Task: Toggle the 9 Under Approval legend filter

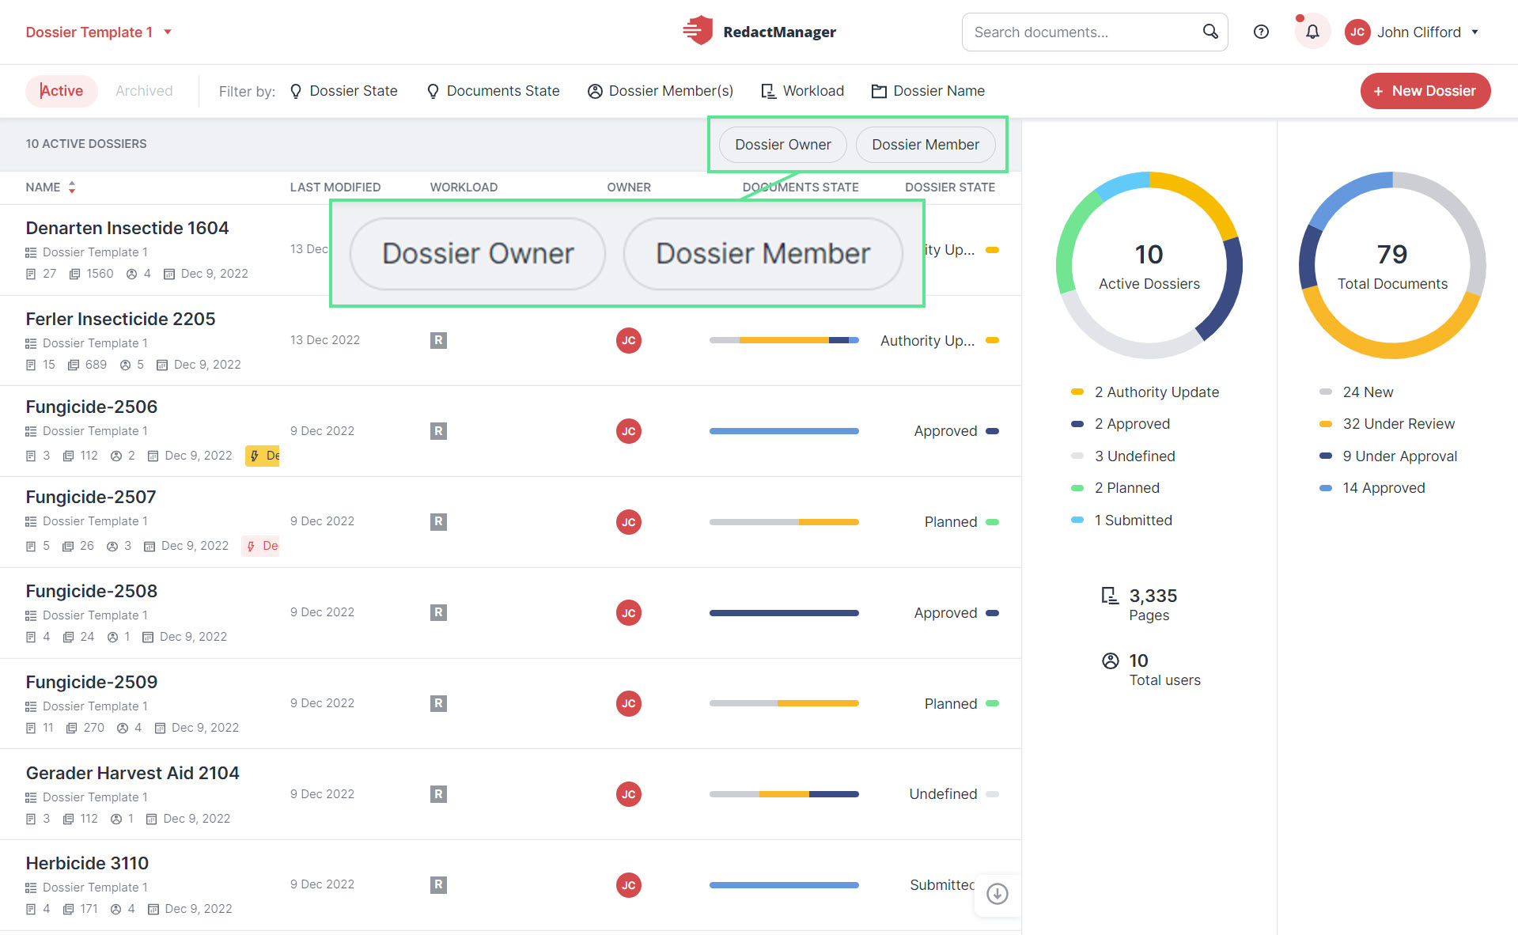Action: 1387,456
